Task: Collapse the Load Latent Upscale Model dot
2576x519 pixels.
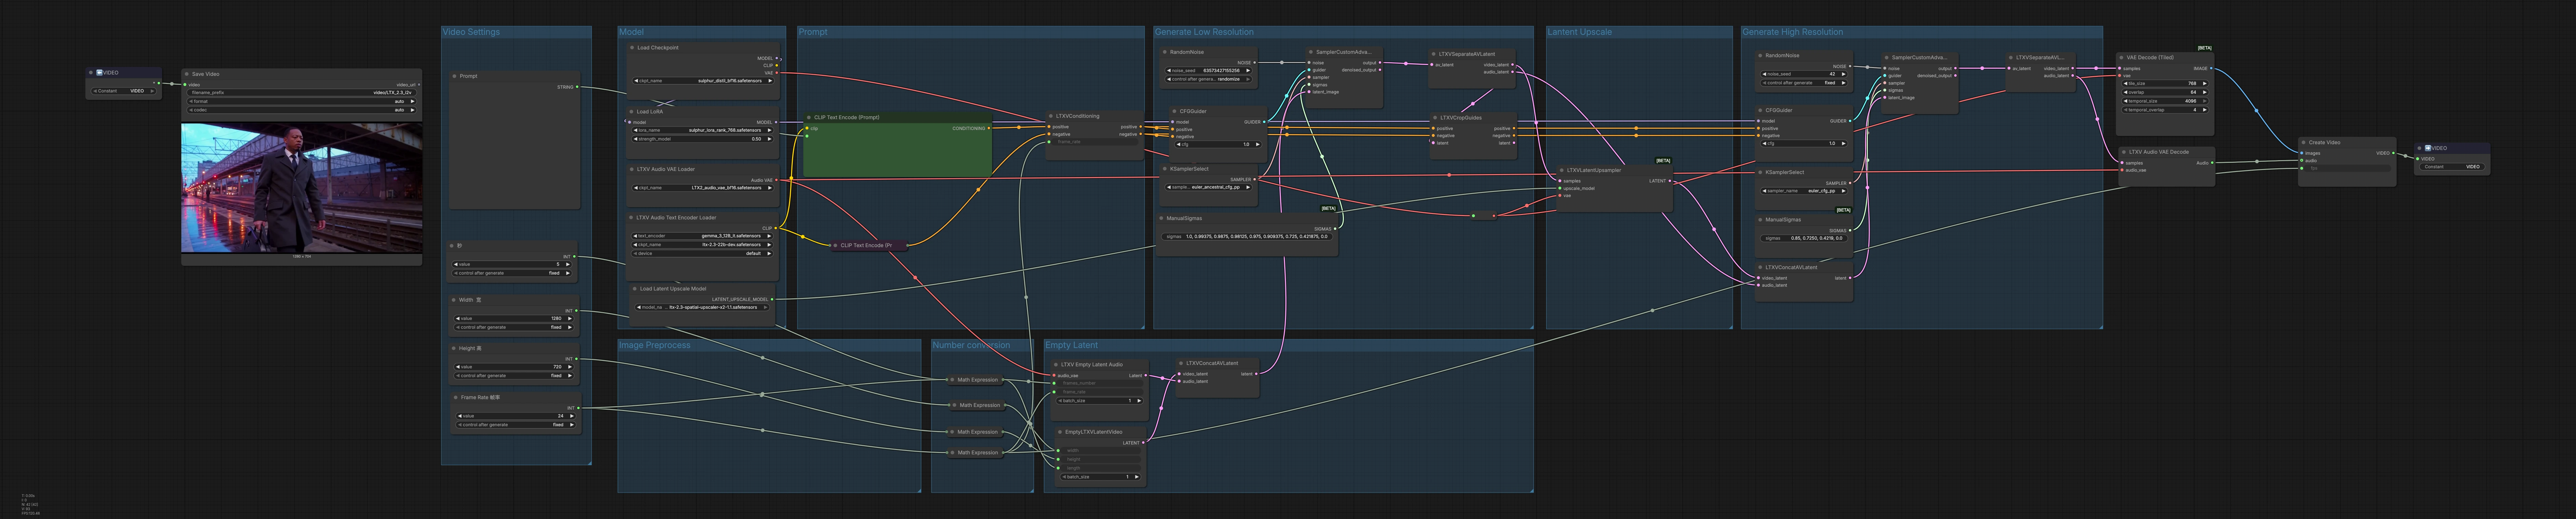Action: pyautogui.click(x=635, y=288)
